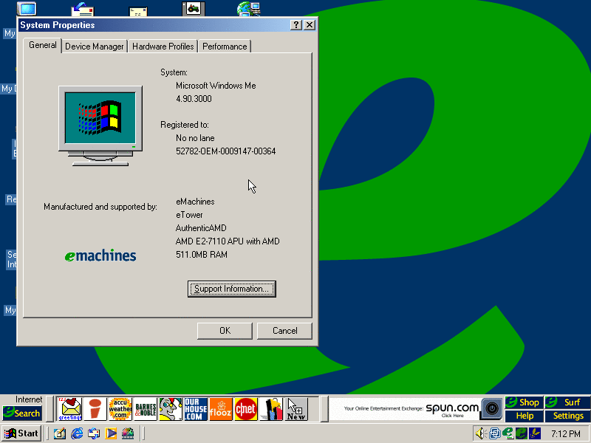The image size is (591, 443).
Task: Open the Hardware Profiles tab
Action: click(x=163, y=47)
